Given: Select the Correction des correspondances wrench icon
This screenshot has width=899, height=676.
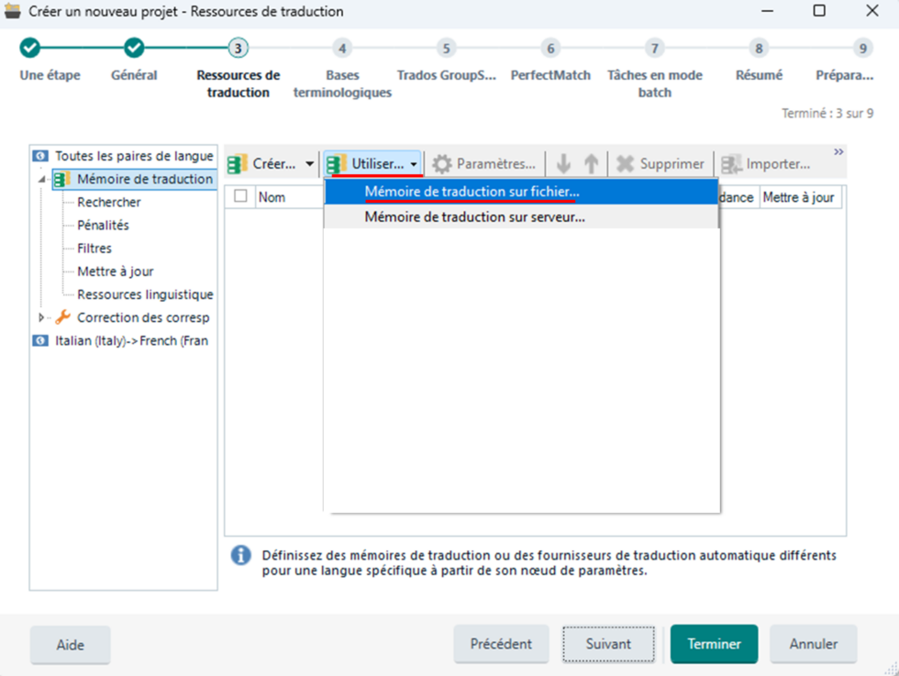Looking at the screenshot, I should (x=61, y=317).
